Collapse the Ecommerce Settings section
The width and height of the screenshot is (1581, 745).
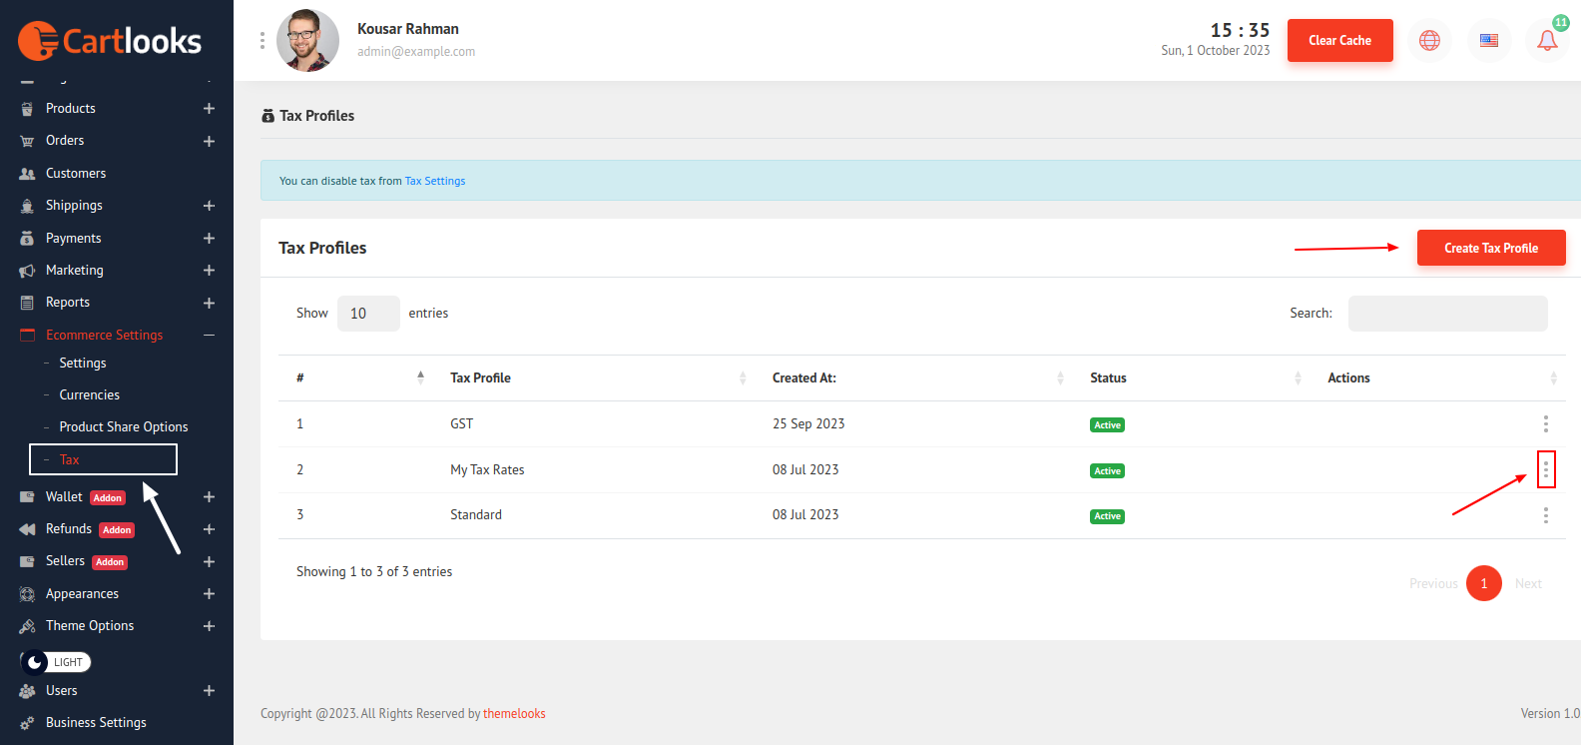(x=209, y=336)
